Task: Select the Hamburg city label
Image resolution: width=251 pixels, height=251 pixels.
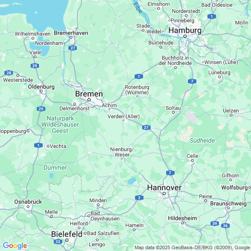Action: pyautogui.click(x=185, y=30)
